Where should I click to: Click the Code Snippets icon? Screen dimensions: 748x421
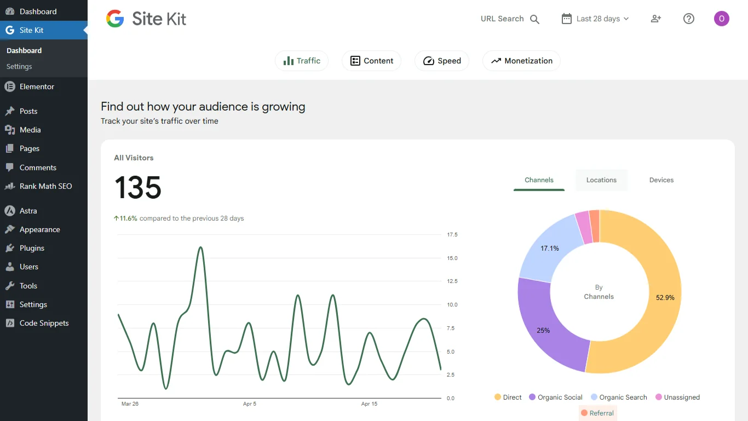(x=10, y=323)
